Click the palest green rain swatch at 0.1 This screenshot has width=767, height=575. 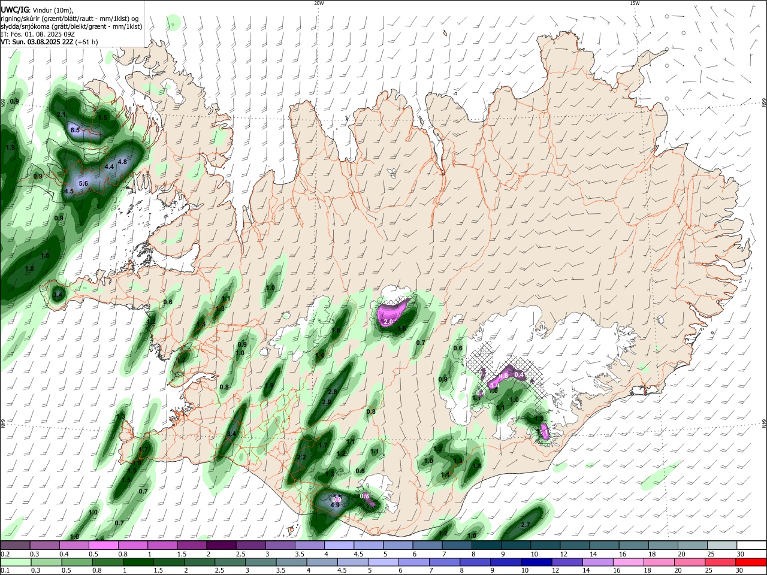[x=16, y=562]
